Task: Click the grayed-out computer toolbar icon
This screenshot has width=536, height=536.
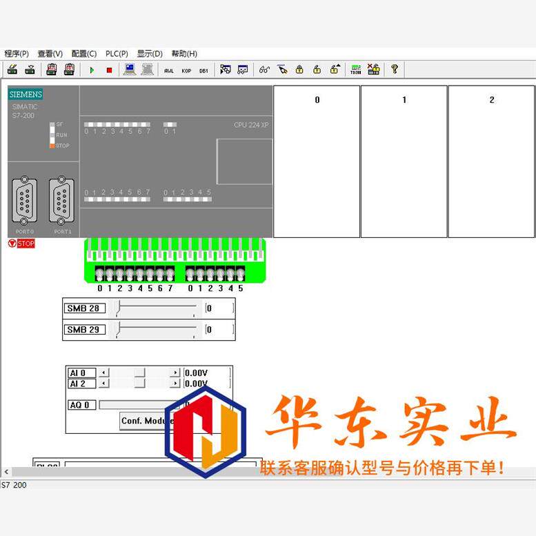Action: (148, 70)
